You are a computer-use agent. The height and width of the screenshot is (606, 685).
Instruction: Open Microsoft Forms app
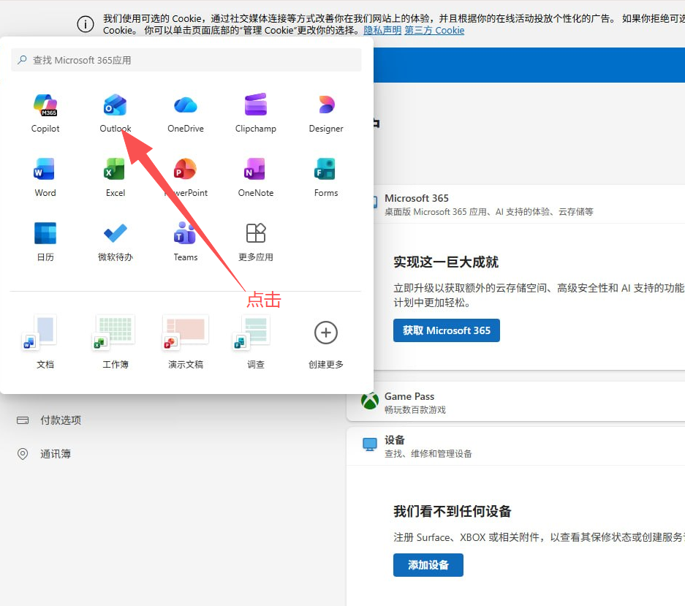point(326,177)
